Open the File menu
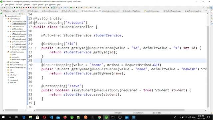 pos(2,5)
